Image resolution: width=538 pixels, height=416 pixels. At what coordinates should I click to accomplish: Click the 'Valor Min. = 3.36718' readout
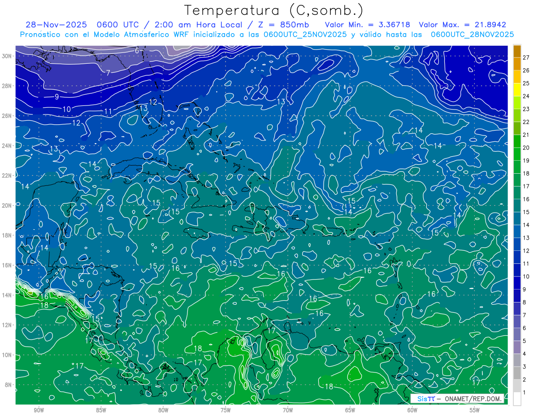pos(368,25)
